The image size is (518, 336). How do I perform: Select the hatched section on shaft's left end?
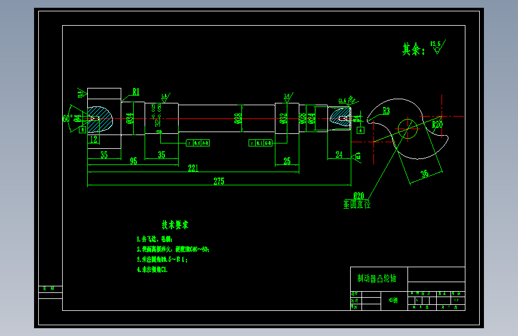point(100,119)
